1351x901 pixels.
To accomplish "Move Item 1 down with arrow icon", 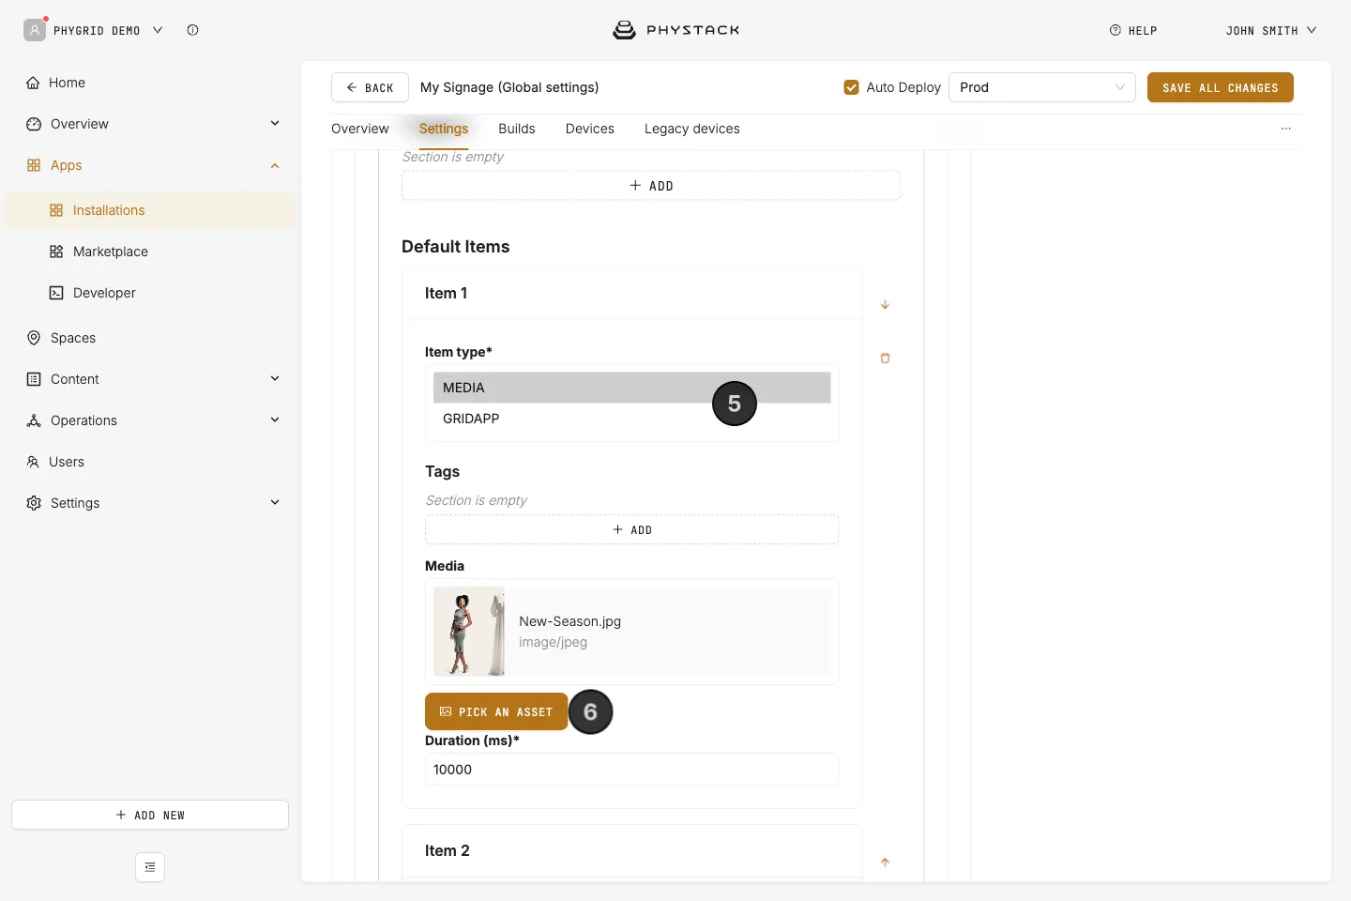I will click(885, 304).
